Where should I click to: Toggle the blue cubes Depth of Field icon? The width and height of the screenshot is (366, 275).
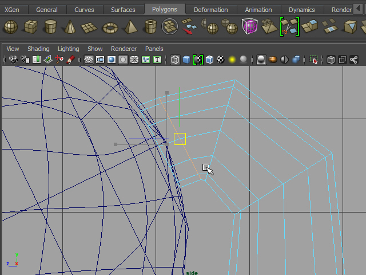296,60
